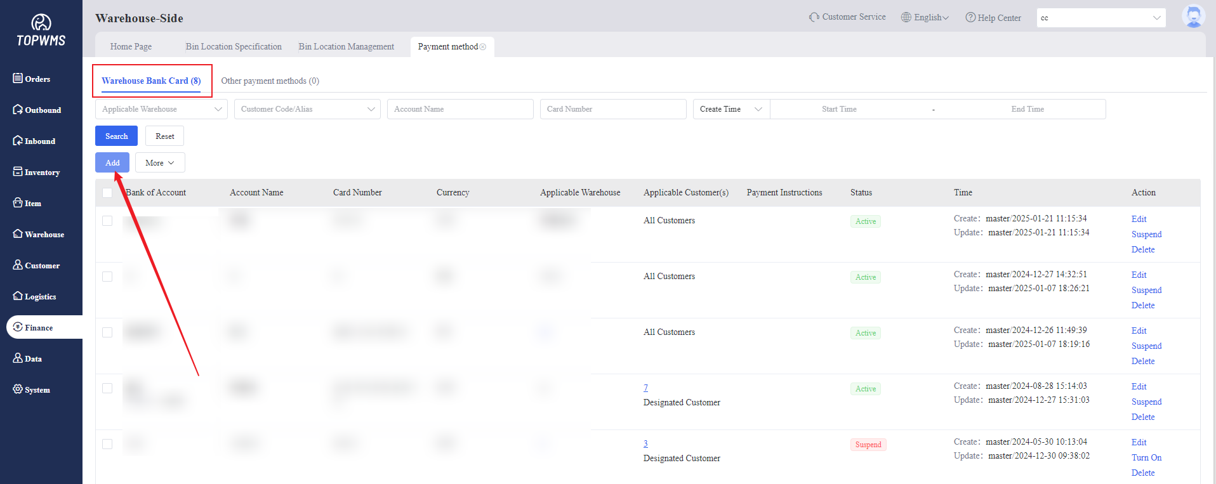Click the blue Search button

(116, 136)
